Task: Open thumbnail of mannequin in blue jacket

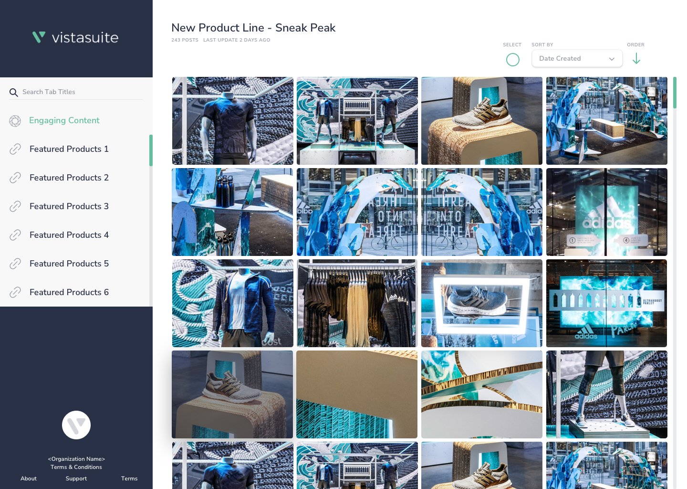Action: 232,303
